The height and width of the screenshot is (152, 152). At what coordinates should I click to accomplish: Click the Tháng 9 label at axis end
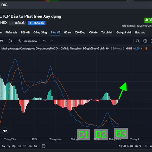(x=135, y=139)
